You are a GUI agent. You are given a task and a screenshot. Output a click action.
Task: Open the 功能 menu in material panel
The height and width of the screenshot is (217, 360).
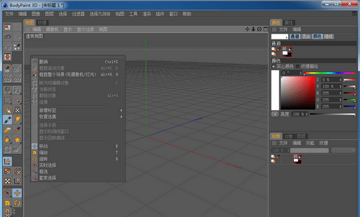click(310, 143)
